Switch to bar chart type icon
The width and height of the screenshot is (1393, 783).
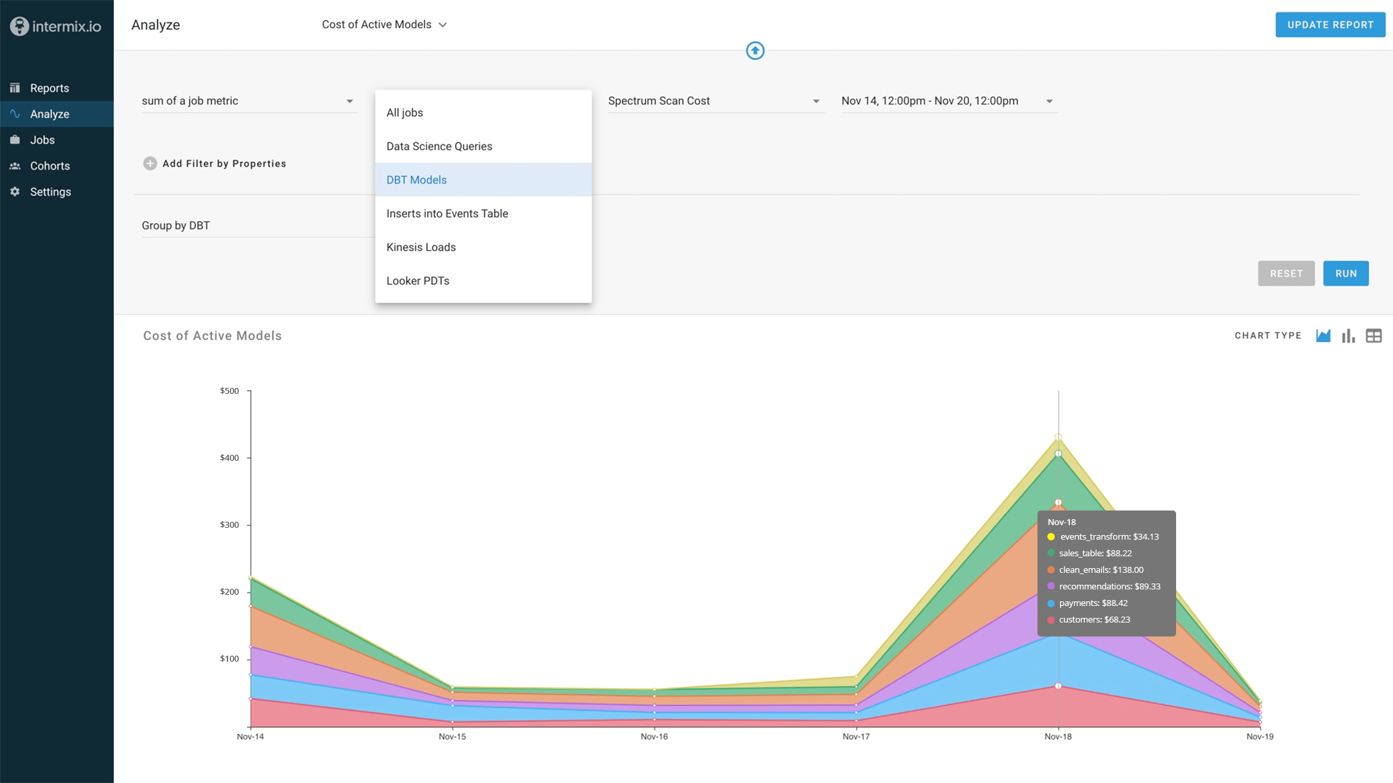[x=1348, y=335]
